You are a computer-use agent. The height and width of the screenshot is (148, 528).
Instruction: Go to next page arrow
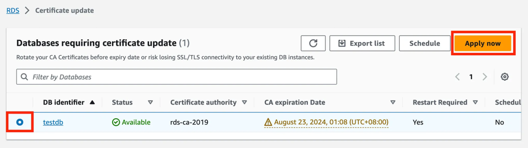485,77
